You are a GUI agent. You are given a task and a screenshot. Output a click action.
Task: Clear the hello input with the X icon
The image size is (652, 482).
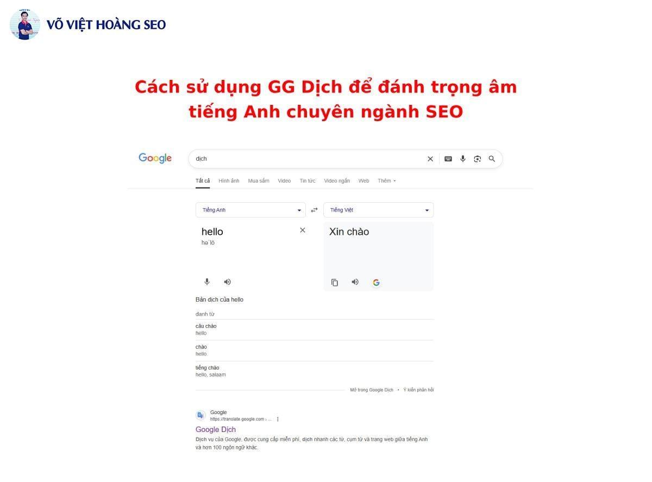tap(303, 230)
